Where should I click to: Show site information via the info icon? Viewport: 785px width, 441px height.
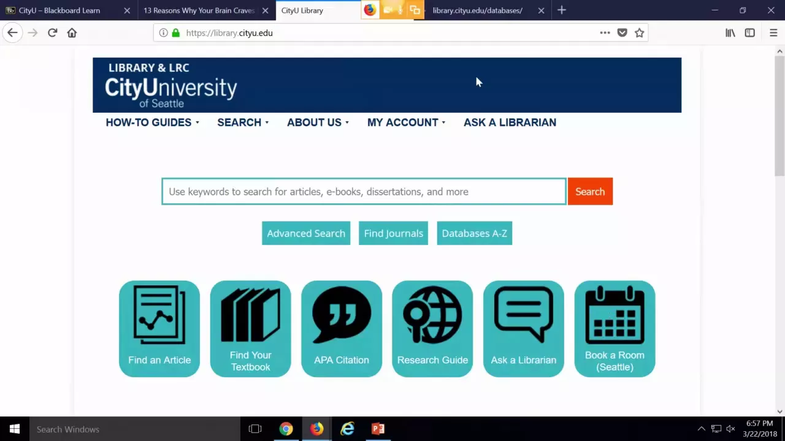[163, 33]
